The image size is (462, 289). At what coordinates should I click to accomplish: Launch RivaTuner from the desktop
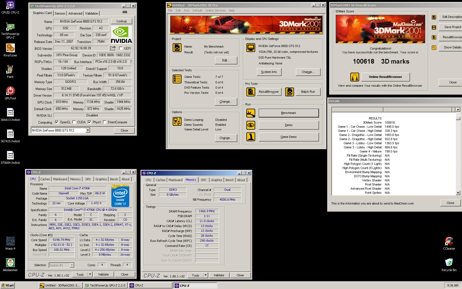point(10,48)
